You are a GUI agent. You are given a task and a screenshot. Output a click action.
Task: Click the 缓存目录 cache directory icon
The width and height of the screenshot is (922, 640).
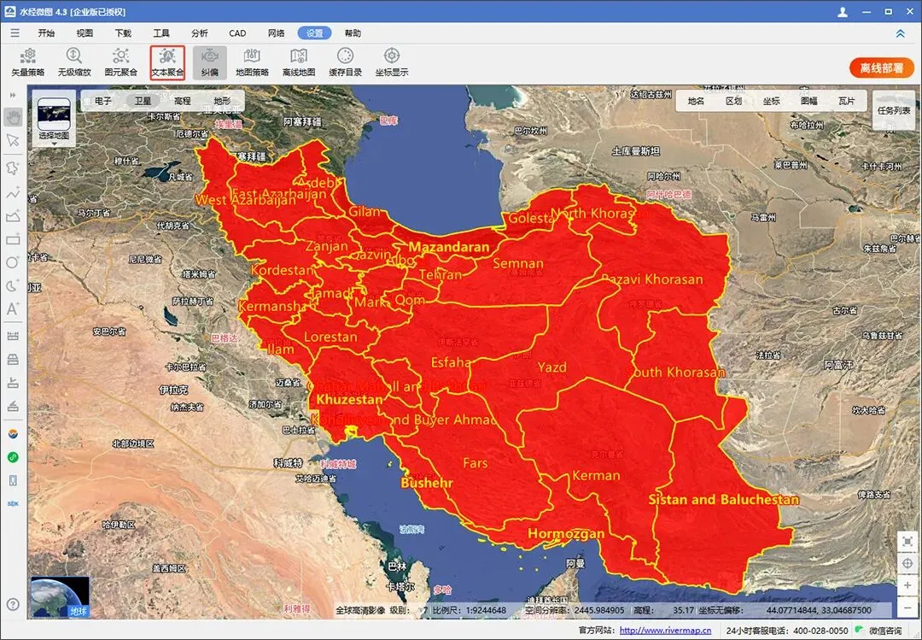coord(345,62)
